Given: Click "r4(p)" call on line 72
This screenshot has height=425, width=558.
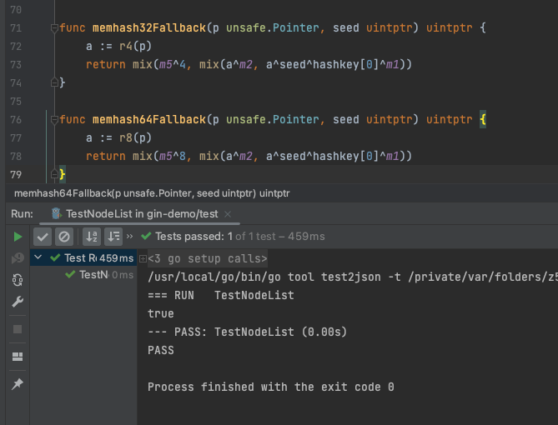Looking at the screenshot, I should (x=136, y=46).
